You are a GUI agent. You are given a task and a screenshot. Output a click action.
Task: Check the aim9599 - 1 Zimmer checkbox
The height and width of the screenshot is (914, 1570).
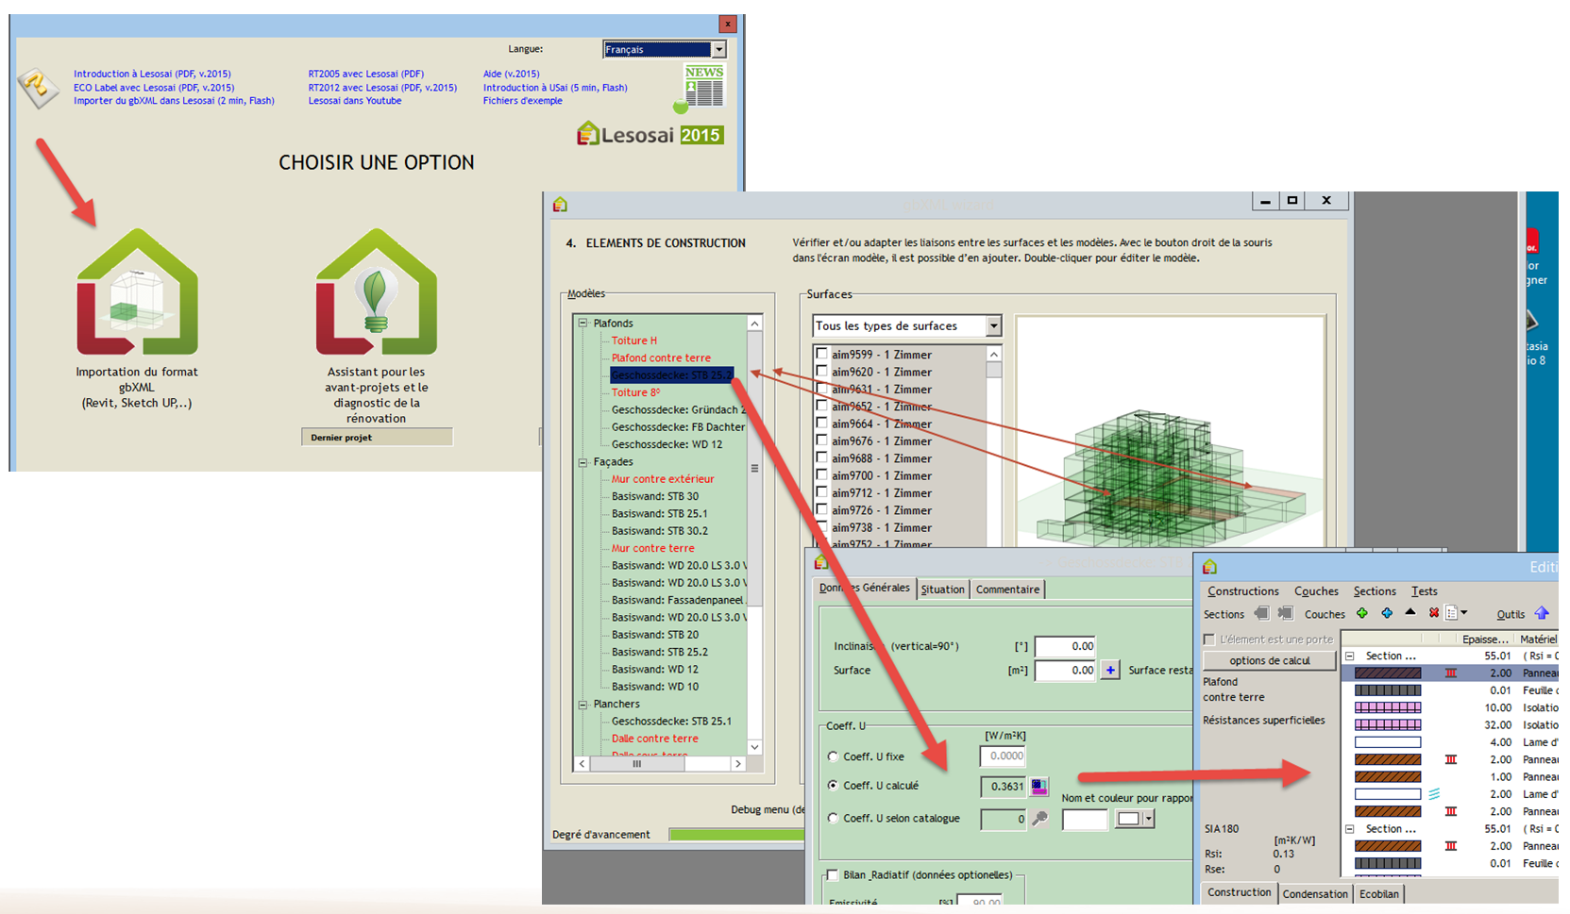pyautogui.click(x=821, y=355)
